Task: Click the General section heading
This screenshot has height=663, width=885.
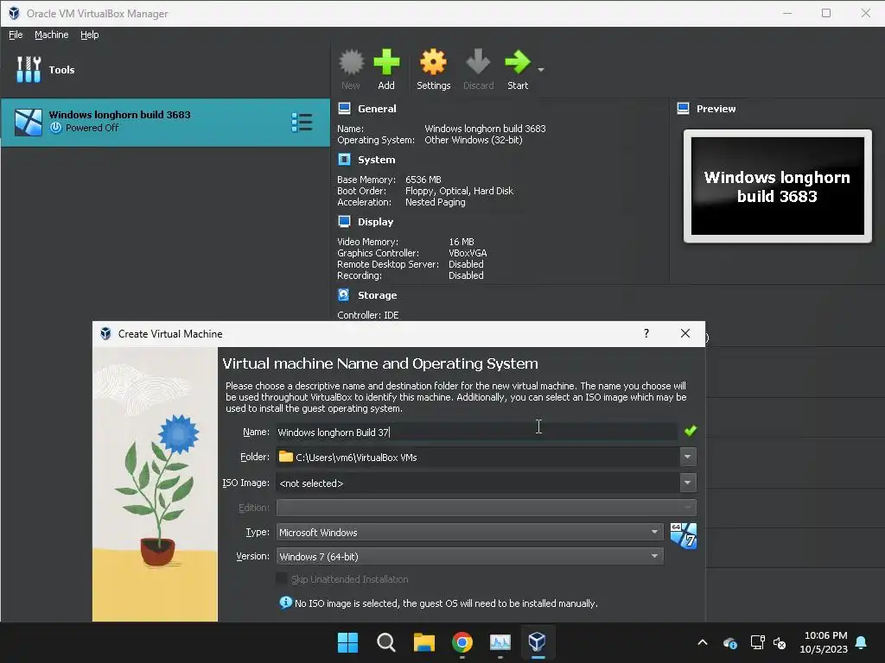Action: coord(377,108)
